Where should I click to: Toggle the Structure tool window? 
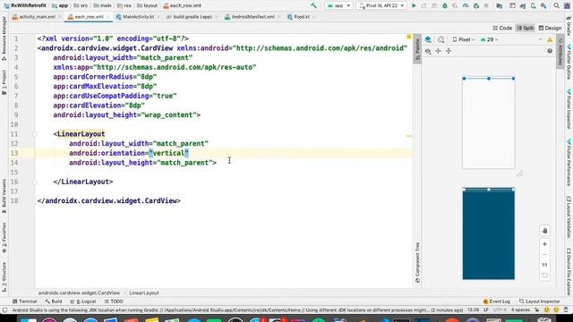click(x=4, y=276)
